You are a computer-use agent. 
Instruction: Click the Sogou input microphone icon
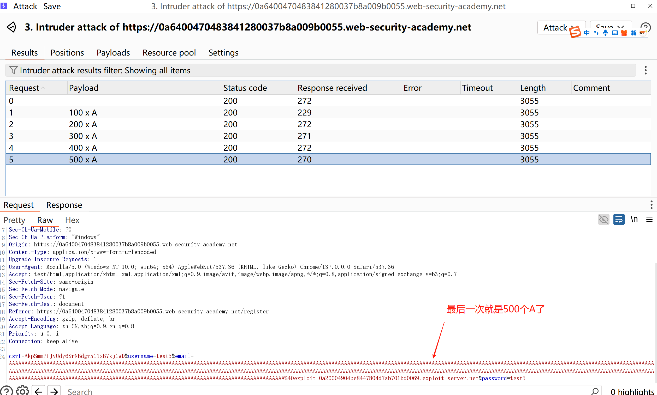click(x=605, y=33)
